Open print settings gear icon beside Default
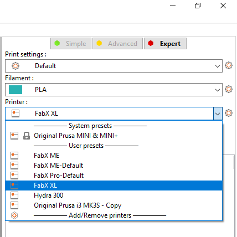The width and height of the screenshot is (237, 237). click(x=229, y=65)
